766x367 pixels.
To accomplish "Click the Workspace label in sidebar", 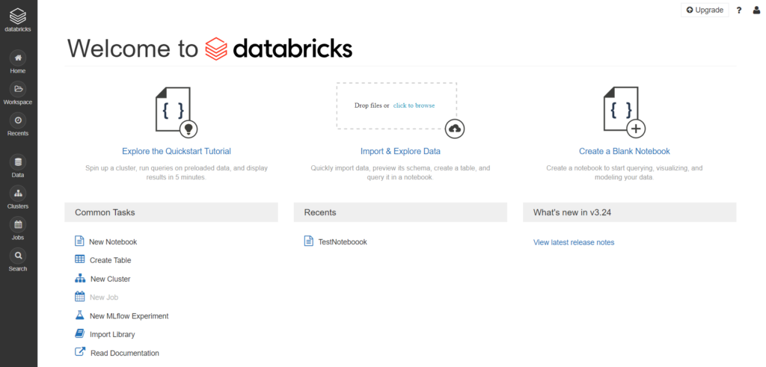I will click(x=18, y=102).
